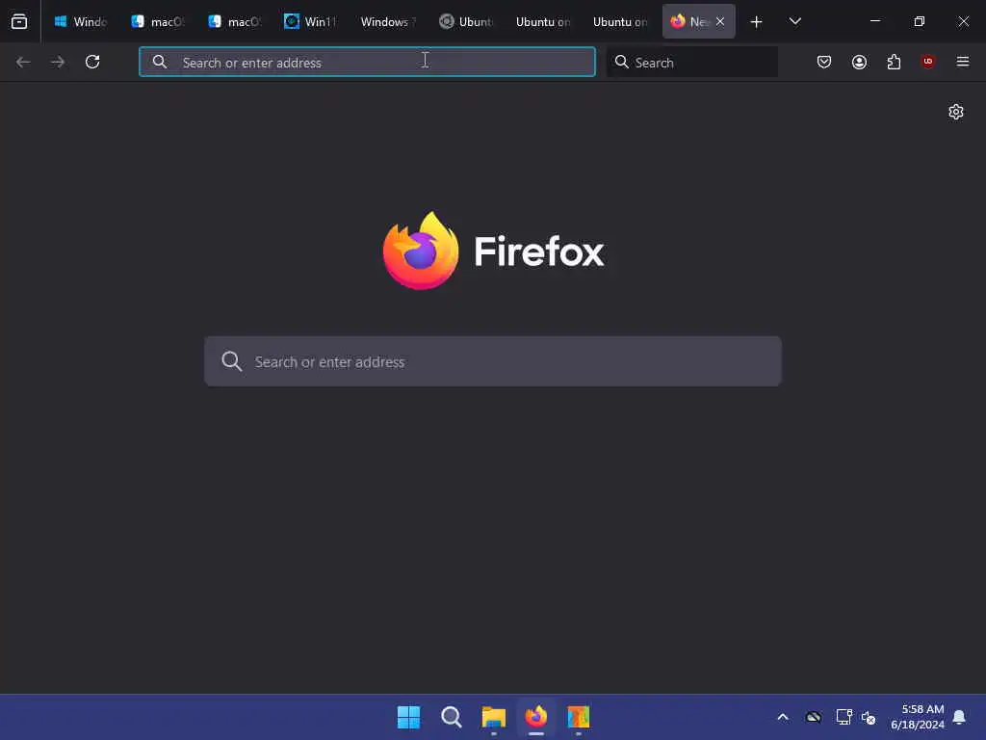Open the uBlock Origin extension icon
The width and height of the screenshot is (986, 740).
(928, 62)
